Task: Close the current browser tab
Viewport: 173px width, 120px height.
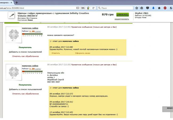Action: click(x=11, y=2)
